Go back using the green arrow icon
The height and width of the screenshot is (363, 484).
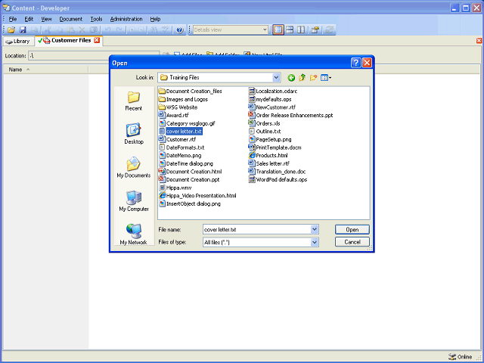point(291,78)
